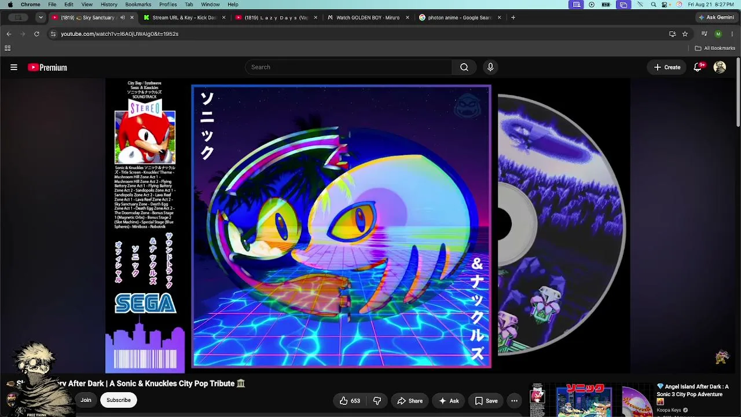Click the Ask button under the video

[449, 401]
